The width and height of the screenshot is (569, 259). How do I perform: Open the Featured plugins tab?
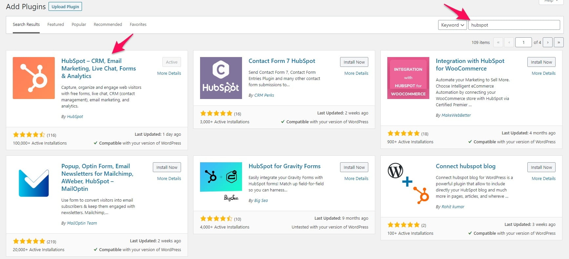(x=56, y=25)
